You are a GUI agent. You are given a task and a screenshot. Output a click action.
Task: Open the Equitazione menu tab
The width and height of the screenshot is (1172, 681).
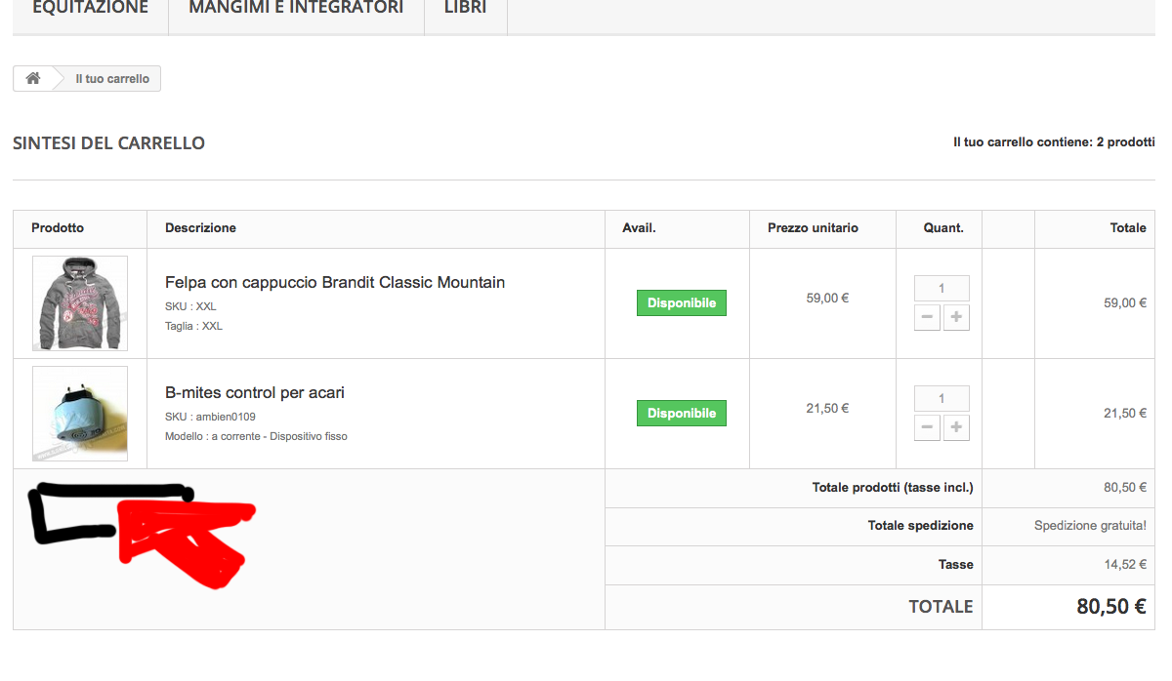90,9
